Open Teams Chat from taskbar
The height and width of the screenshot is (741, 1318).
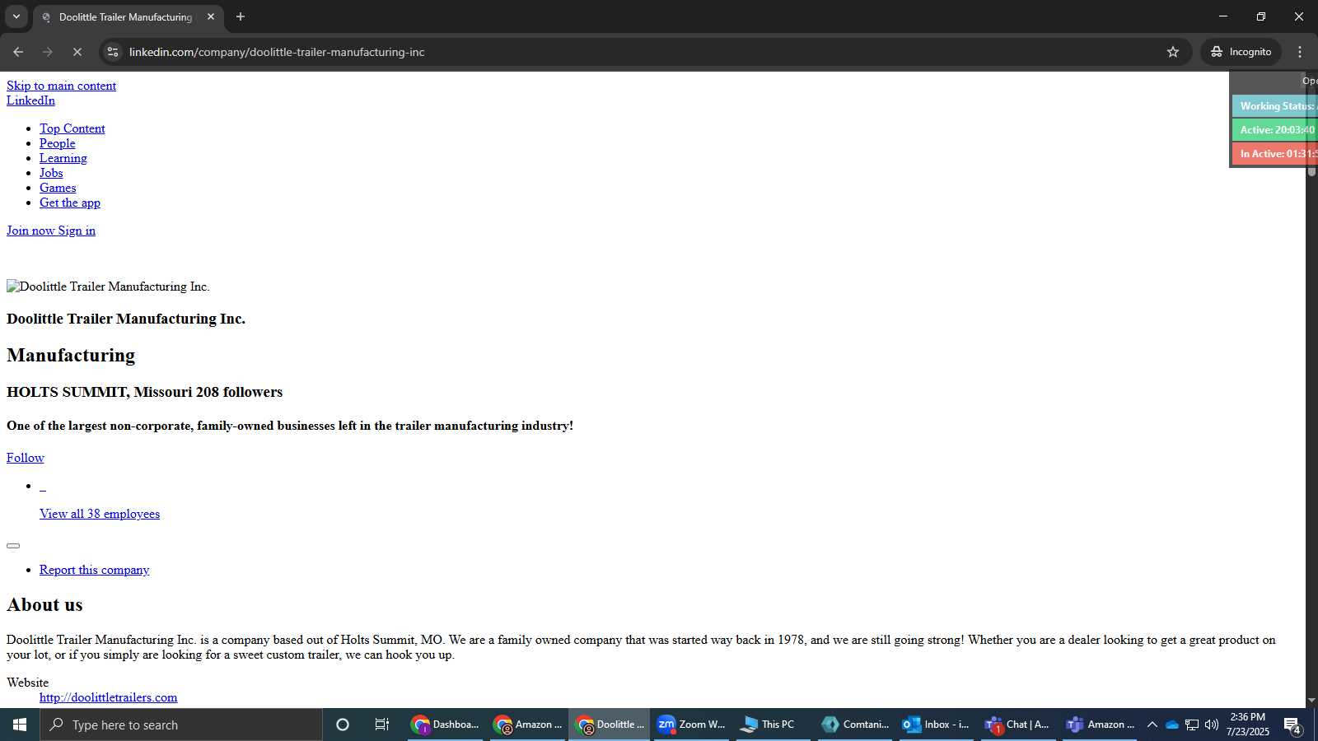1018,725
